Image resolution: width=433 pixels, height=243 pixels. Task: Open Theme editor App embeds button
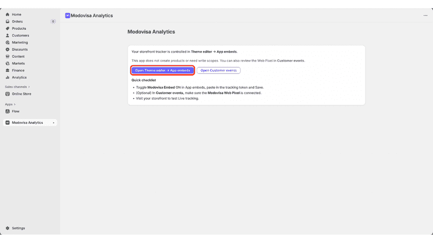coord(163,70)
